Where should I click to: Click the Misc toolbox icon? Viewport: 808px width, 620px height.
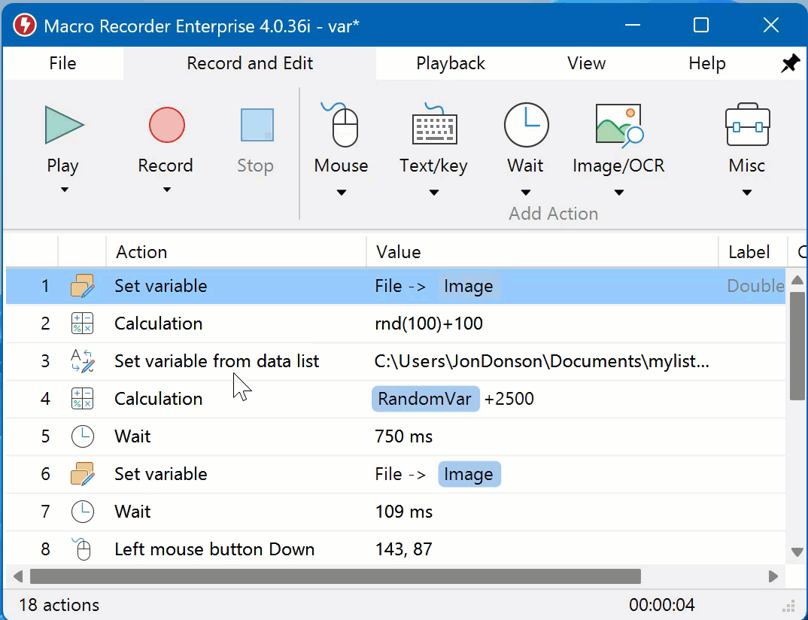(x=746, y=125)
